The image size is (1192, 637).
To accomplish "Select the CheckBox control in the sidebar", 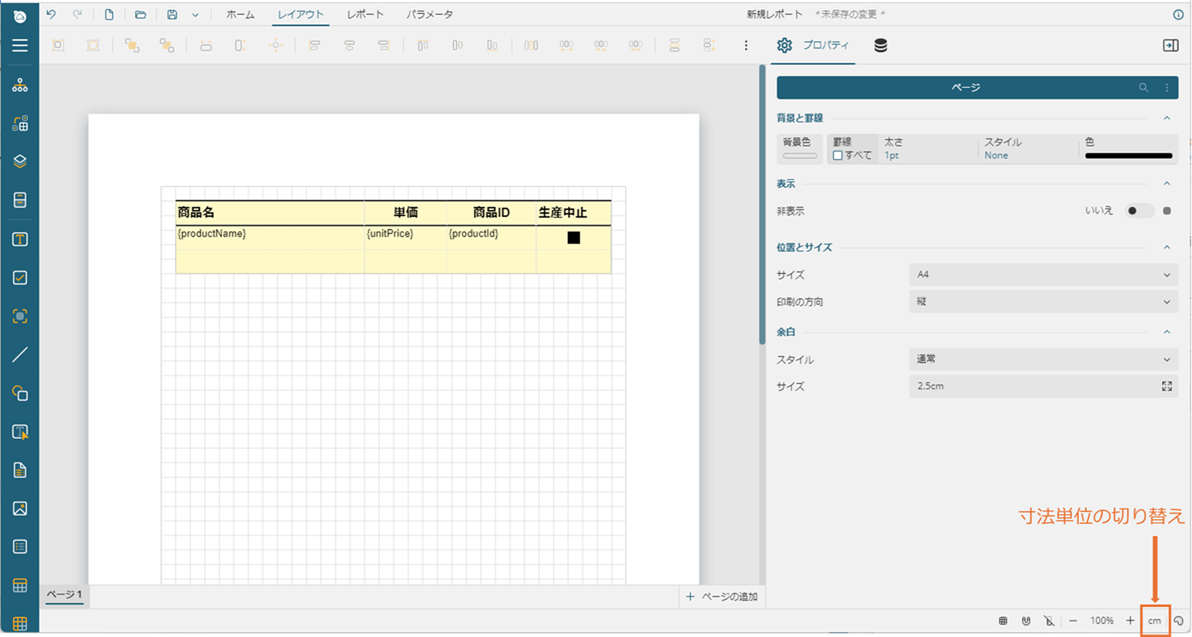I will pos(20,278).
